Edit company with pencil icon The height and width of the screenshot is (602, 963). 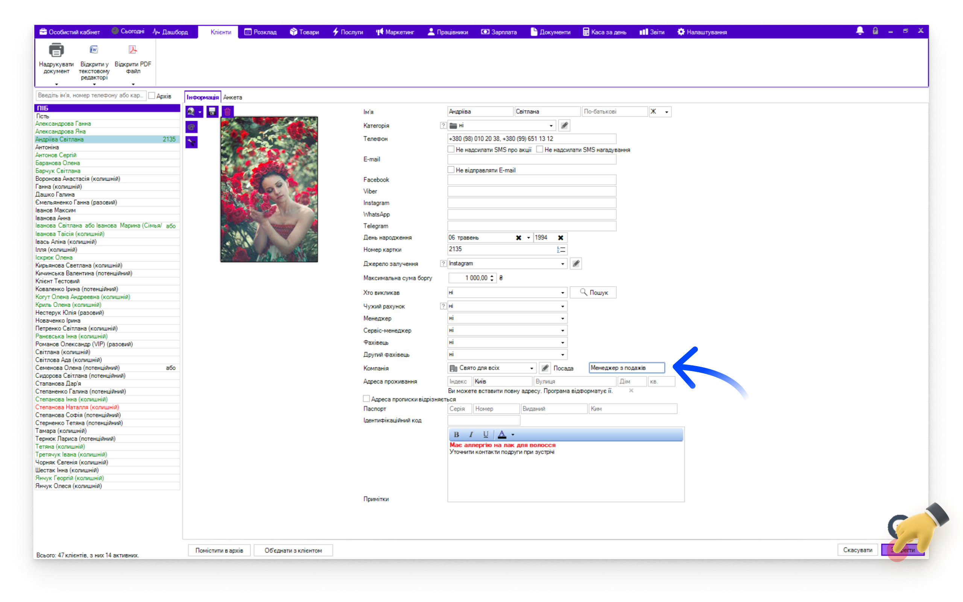[x=545, y=368]
